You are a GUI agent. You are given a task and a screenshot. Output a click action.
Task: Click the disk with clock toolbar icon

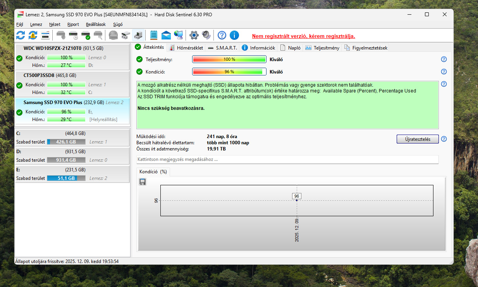[74, 35]
